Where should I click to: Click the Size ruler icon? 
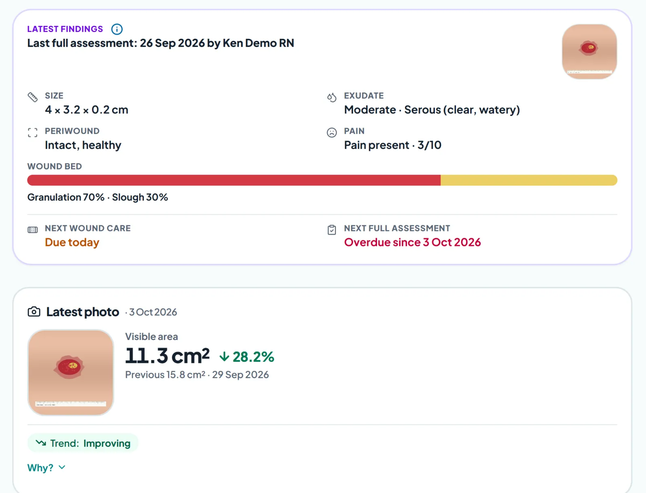[33, 97]
